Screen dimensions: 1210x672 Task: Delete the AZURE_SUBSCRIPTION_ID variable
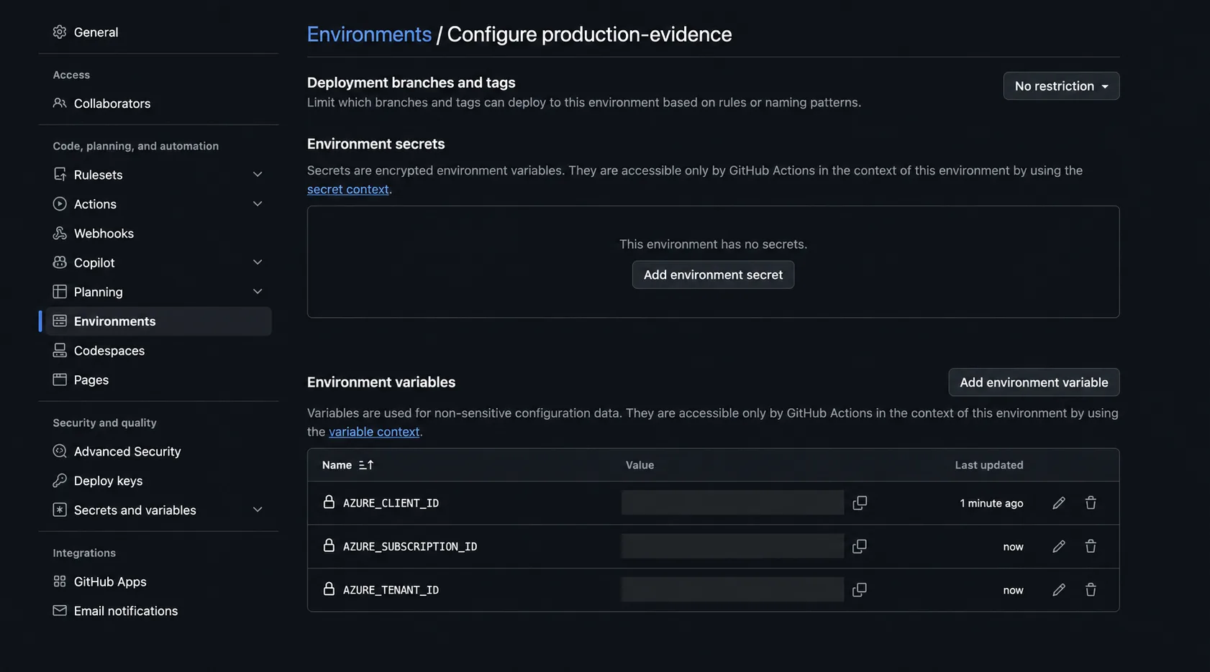pyautogui.click(x=1091, y=546)
